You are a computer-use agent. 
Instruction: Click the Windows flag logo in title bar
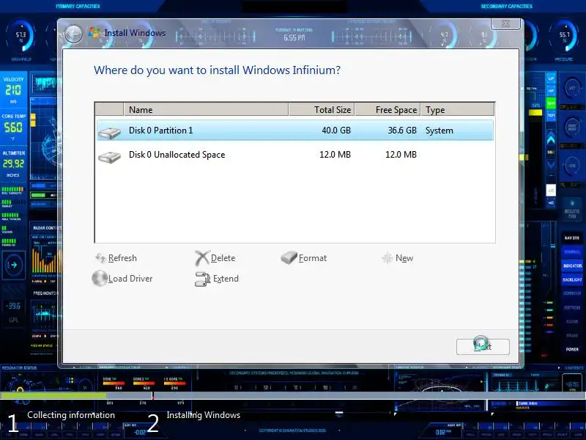click(x=94, y=33)
